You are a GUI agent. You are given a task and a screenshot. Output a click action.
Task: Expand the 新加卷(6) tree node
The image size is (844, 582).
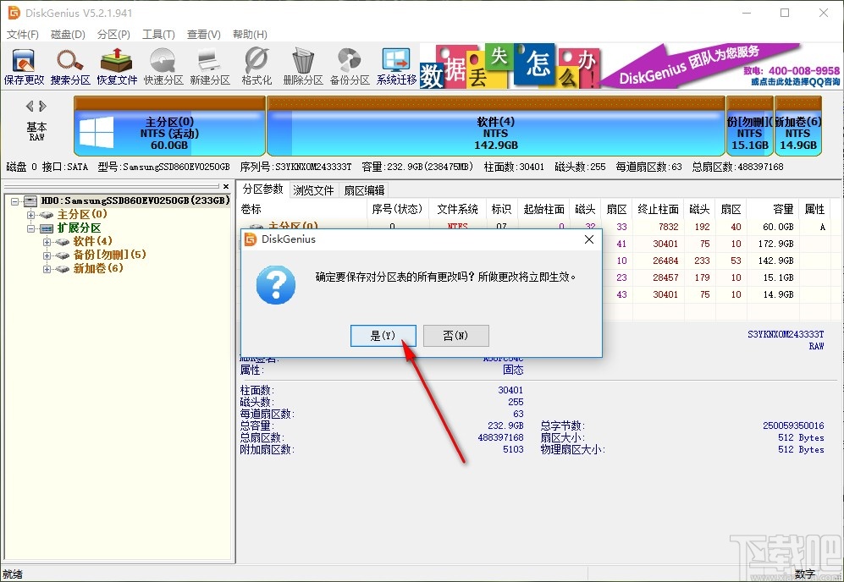click(47, 269)
